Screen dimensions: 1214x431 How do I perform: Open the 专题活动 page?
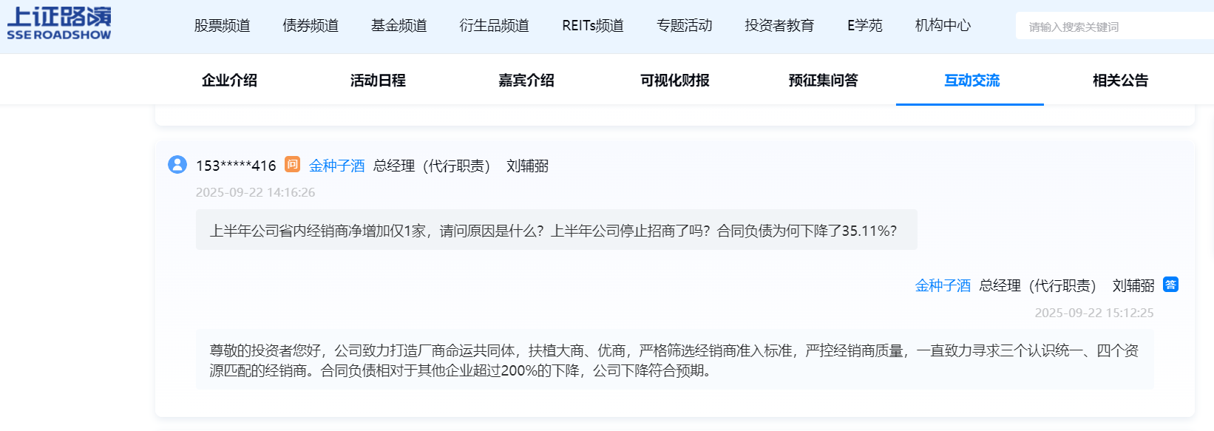(684, 26)
